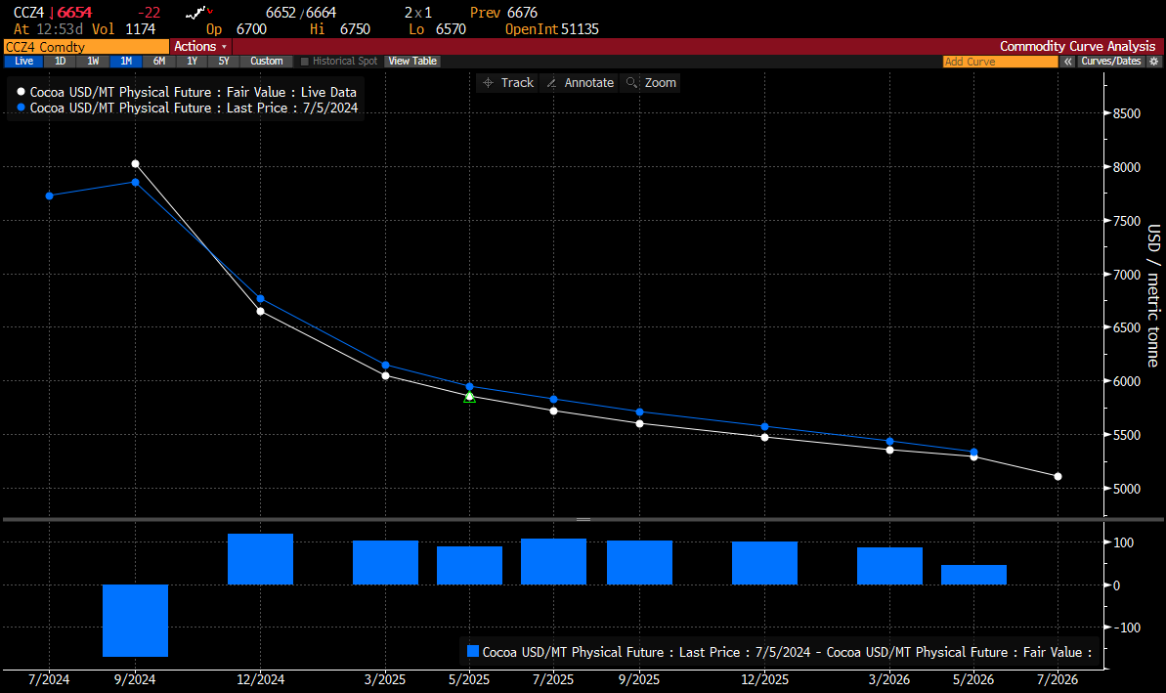Screen dimensions: 1166x693
Task: Select the 1Y range tab
Action: coord(192,62)
